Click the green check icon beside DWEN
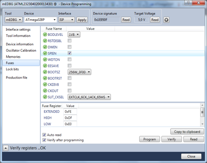Viewport: 207px width, 163px height. (x=45, y=47)
